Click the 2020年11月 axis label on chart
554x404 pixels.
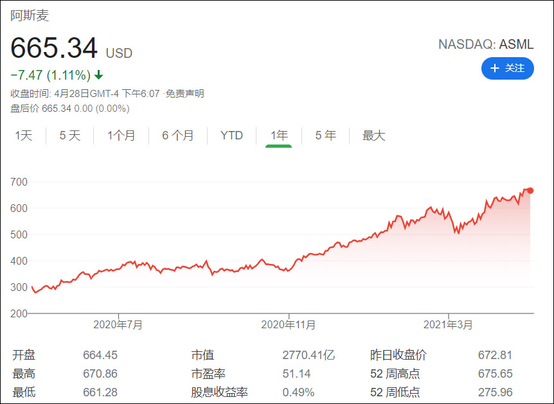pos(289,325)
